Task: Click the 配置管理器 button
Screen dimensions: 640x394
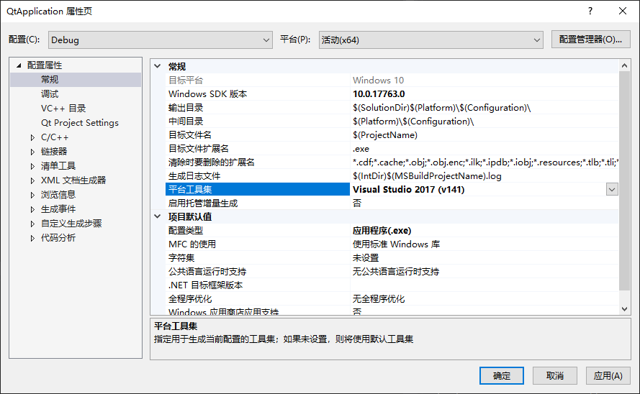Action: click(x=590, y=40)
